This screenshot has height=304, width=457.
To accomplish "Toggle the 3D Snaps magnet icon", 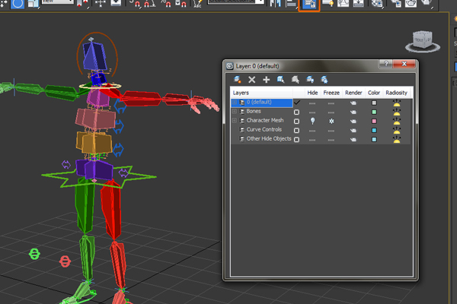I will coord(135,4).
